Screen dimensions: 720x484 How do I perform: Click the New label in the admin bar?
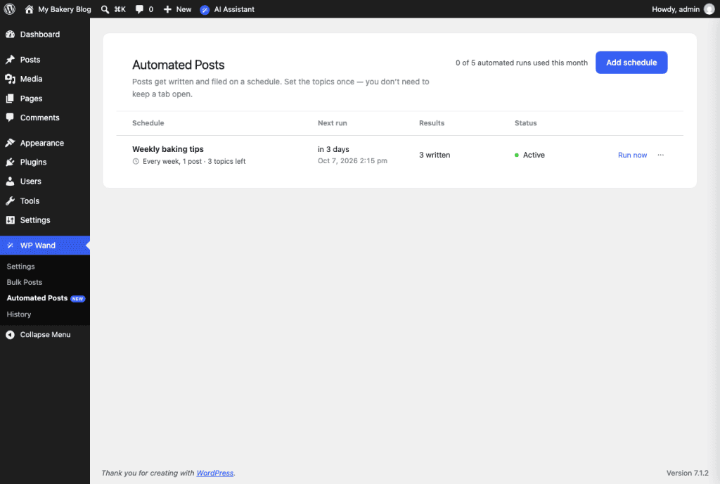184,9
